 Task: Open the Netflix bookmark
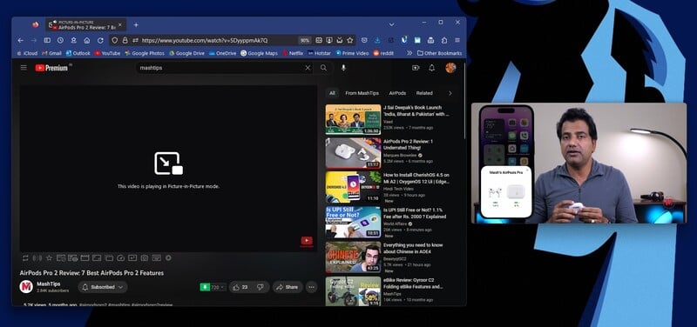(293, 53)
